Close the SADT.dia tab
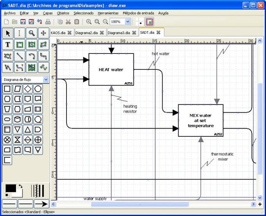This screenshot has width=266, height=216. coord(158,32)
